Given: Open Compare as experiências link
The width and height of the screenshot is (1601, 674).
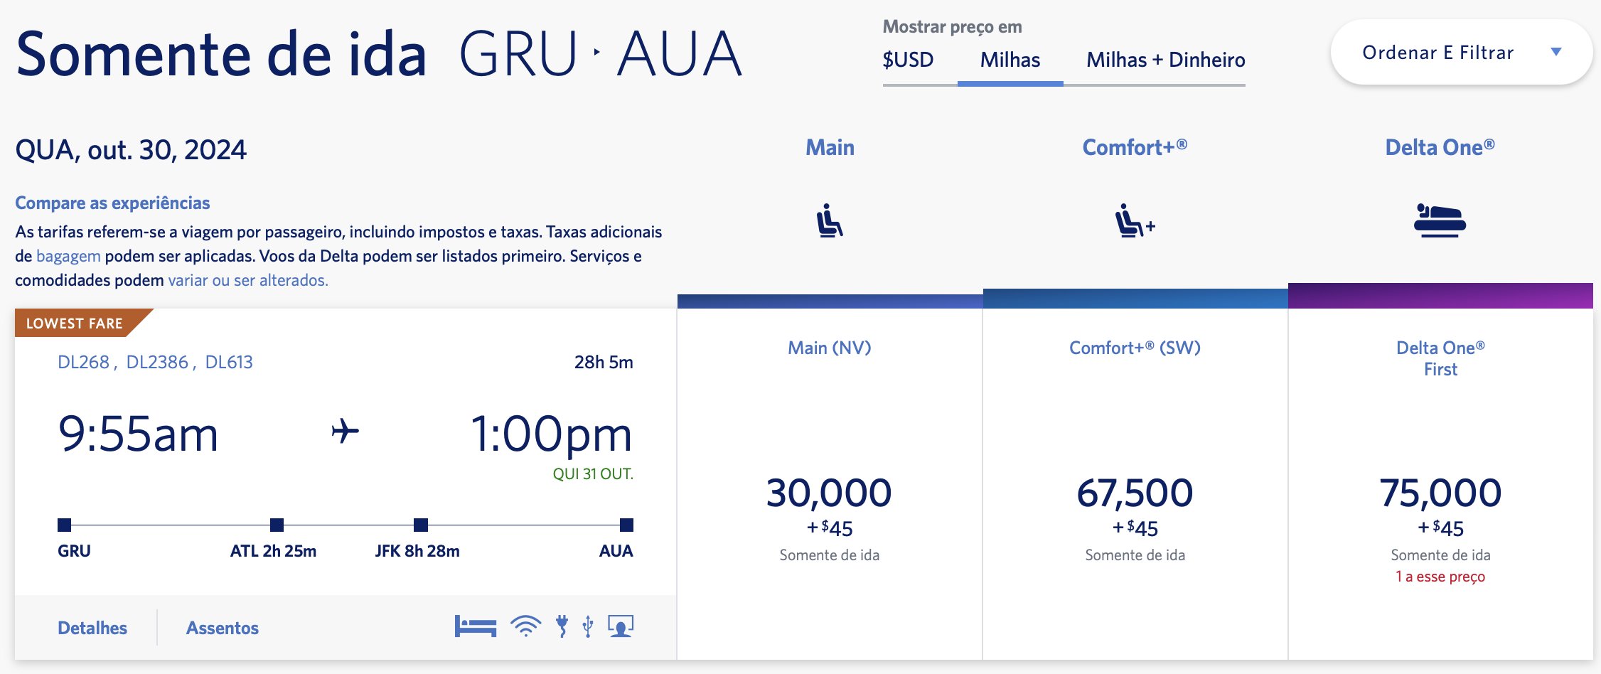Looking at the screenshot, I should coord(112,203).
